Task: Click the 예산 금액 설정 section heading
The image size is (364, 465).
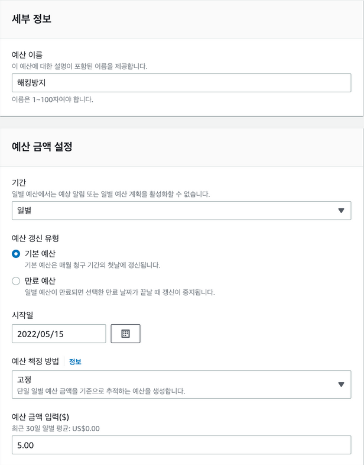Action: click(42, 147)
